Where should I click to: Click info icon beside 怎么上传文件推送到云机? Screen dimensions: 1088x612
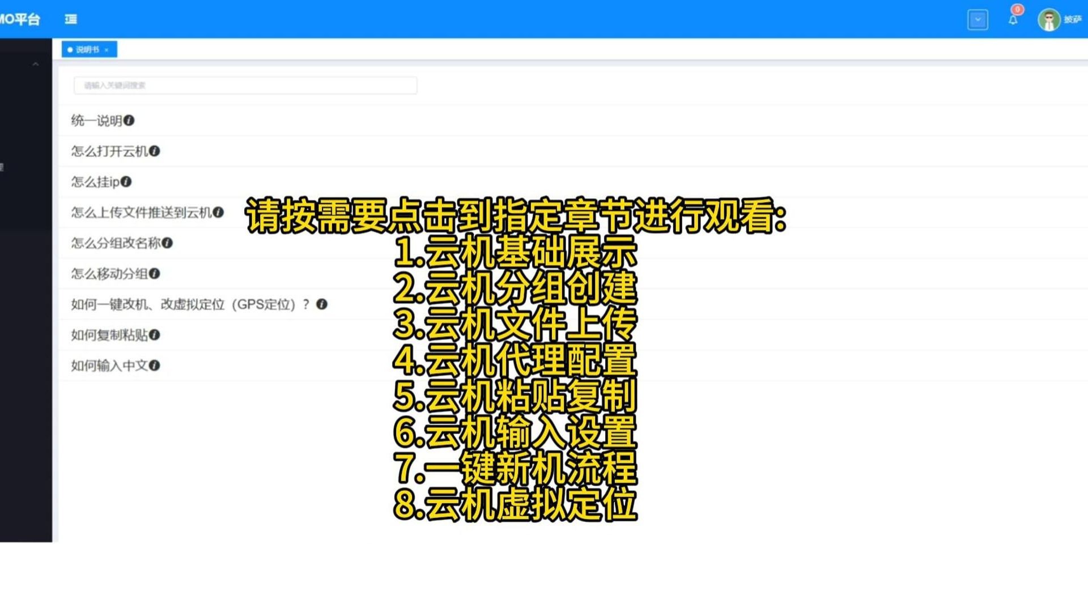pyautogui.click(x=218, y=212)
